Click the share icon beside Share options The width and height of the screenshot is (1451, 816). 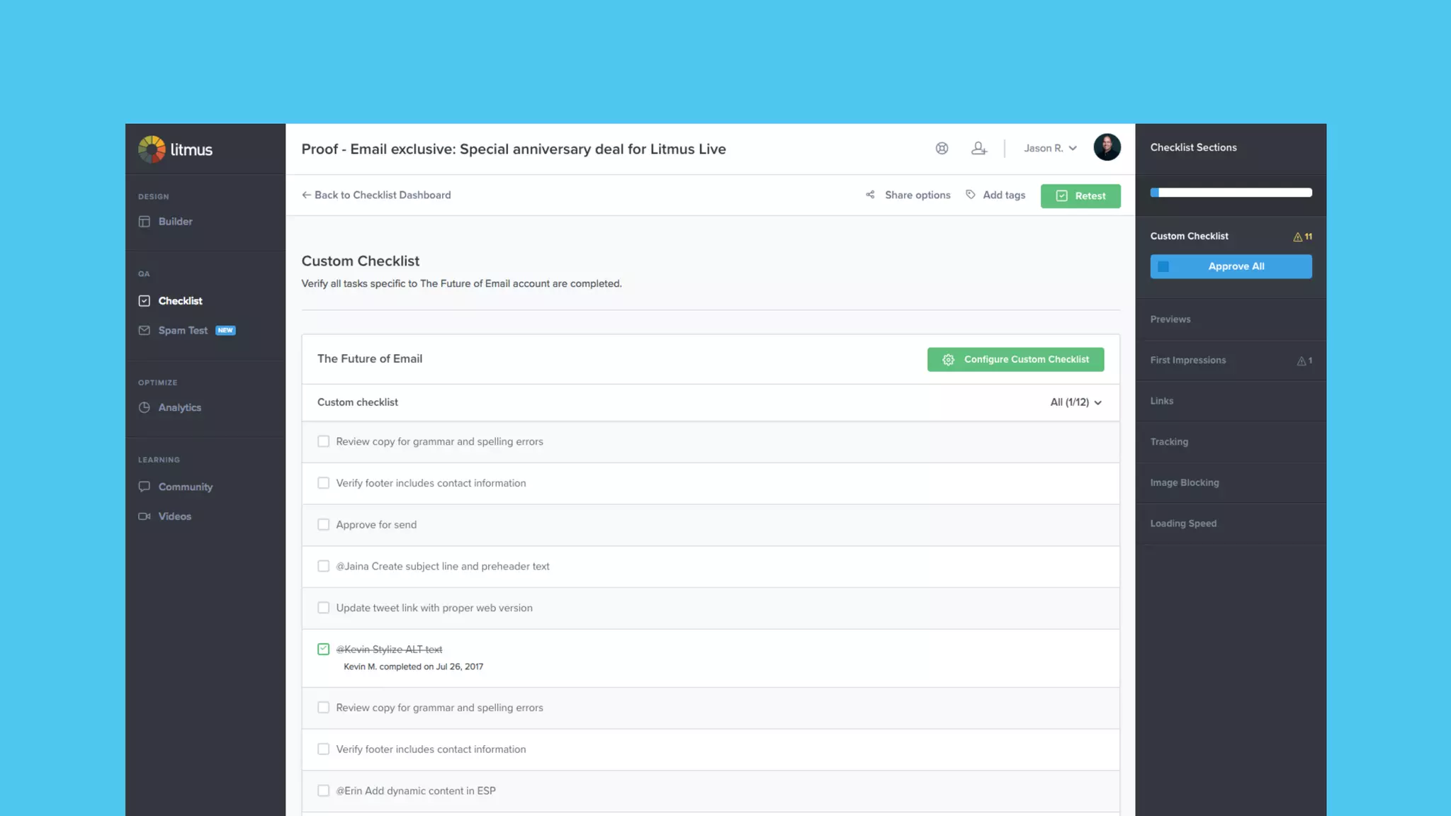coord(870,195)
